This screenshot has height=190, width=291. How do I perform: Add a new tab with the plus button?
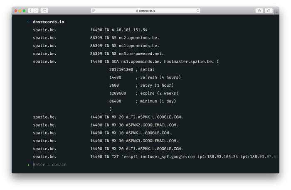[x=277, y=12]
